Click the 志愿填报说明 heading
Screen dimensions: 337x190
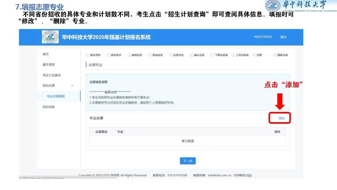(98, 82)
